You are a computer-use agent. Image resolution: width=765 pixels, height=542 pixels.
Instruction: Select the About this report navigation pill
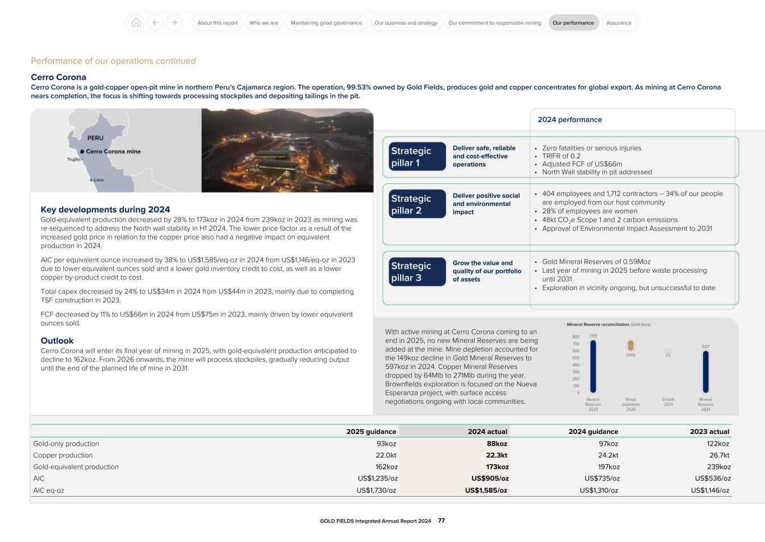(x=216, y=22)
